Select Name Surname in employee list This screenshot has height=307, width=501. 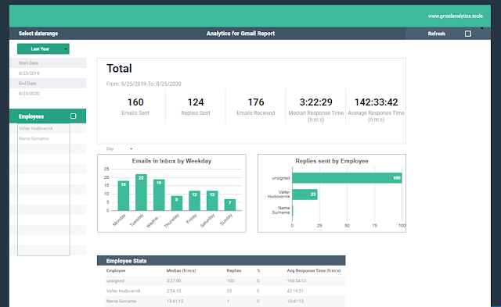click(x=34, y=138)
